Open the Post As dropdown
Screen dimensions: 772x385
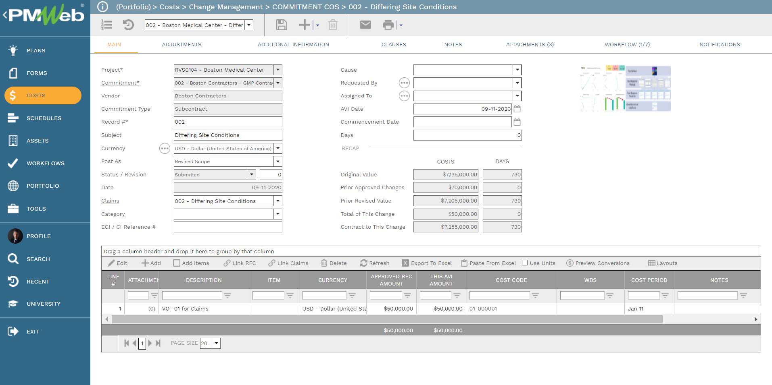[278, 161]
